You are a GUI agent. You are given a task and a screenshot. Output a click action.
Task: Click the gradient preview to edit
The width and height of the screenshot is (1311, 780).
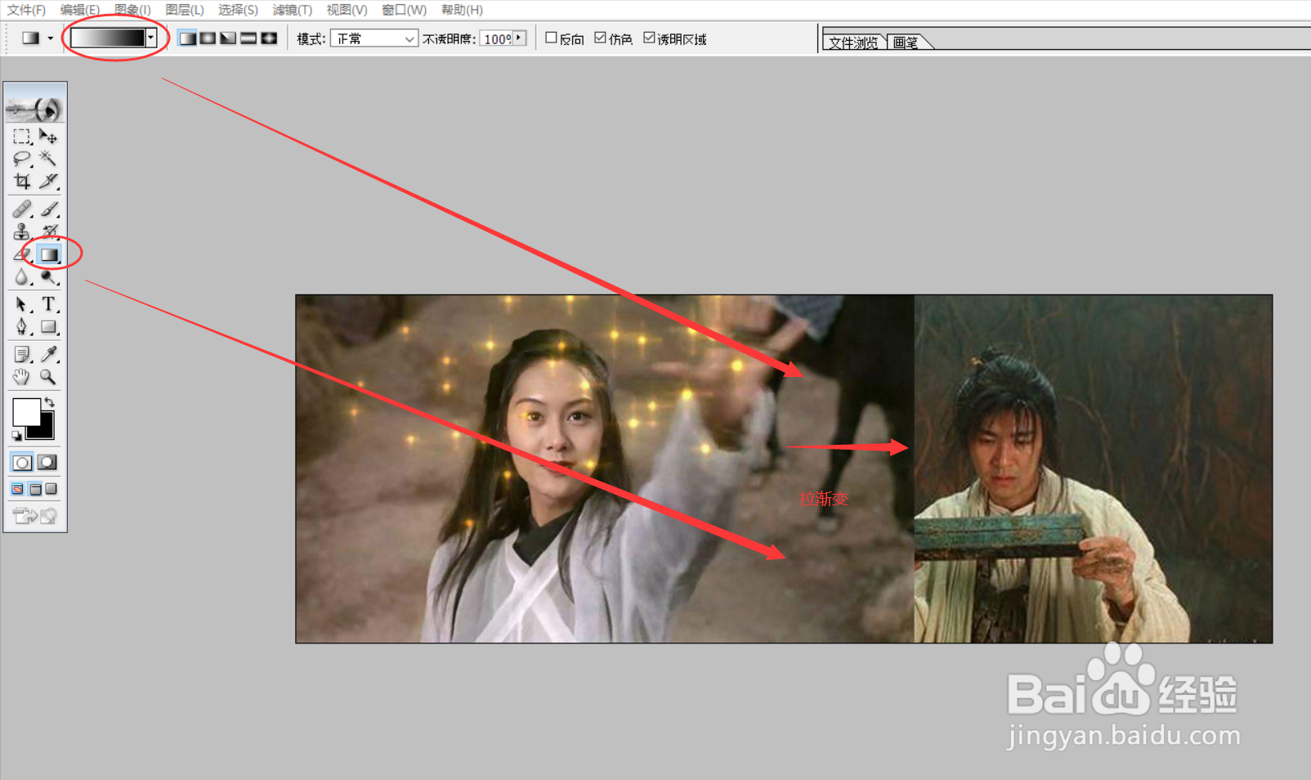pyautogui.click(x=108, y=38)
